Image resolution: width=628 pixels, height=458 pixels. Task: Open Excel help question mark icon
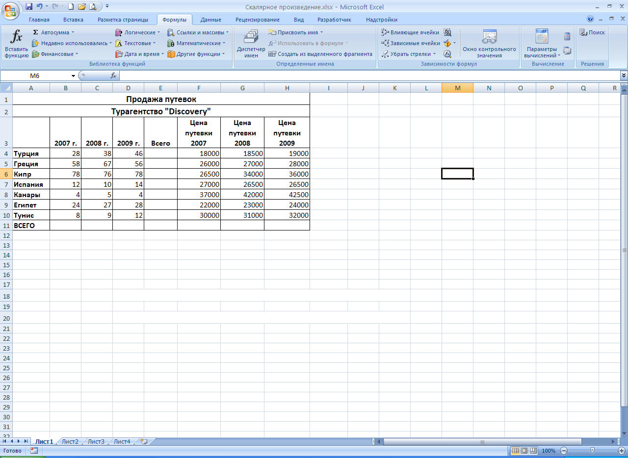(590, 19)
